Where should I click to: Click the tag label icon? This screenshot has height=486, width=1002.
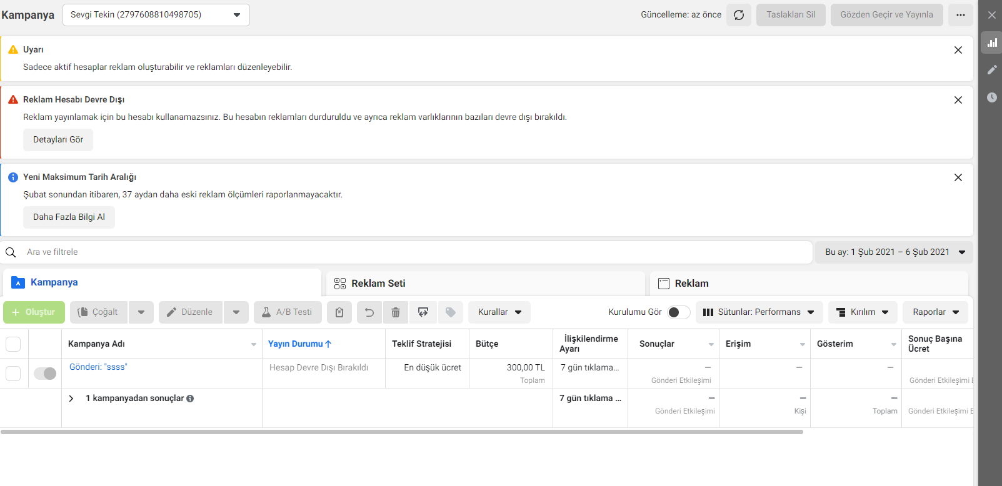[451, 312]
